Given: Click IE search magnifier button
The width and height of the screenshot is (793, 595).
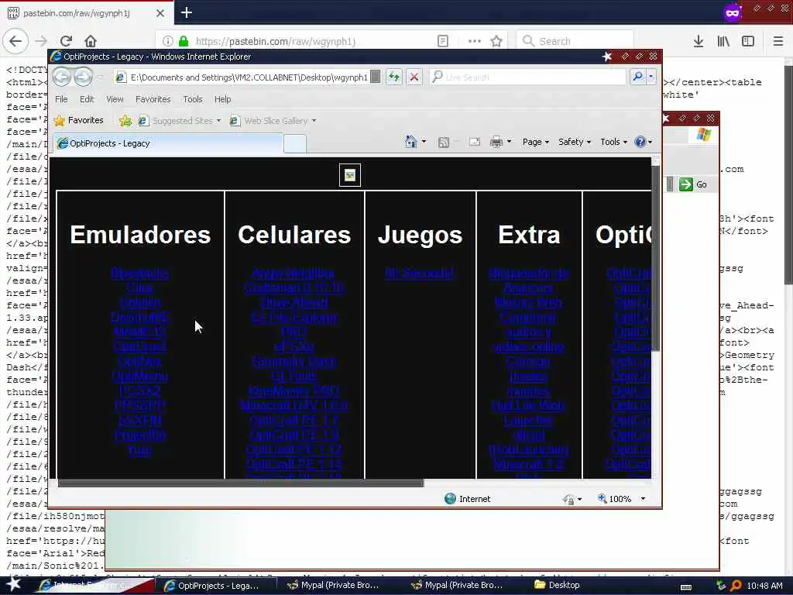Looking at the screenshot, I should click(x=637, y=77).
